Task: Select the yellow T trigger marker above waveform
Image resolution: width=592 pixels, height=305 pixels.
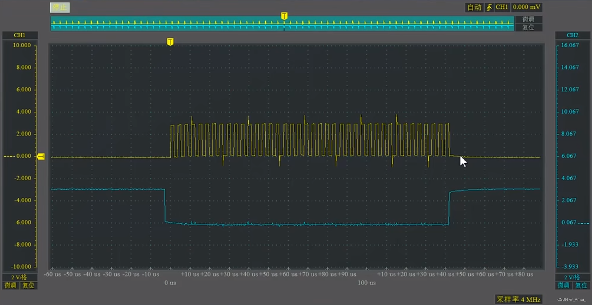Action: coord(170,42)
